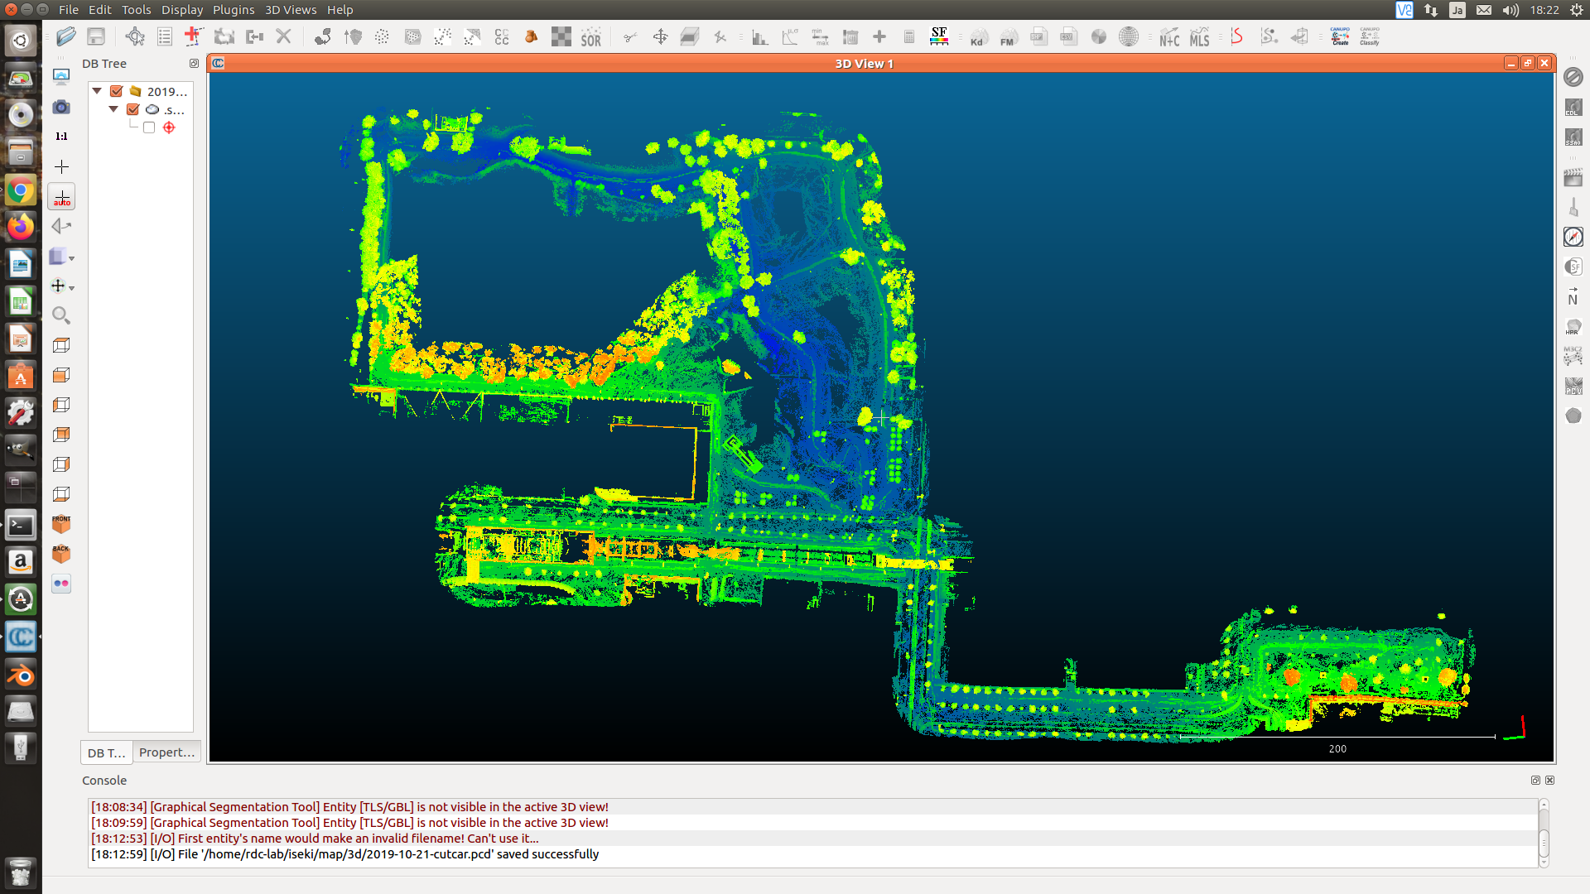Collapse the cloud entity tree node
Viewport: 1590px width, 894px height.
point(113,109)
